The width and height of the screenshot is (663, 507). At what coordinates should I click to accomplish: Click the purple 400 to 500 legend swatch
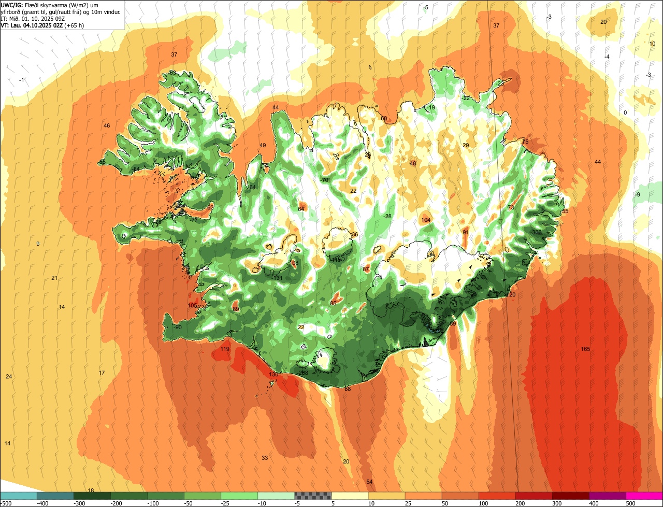(607, 496)
